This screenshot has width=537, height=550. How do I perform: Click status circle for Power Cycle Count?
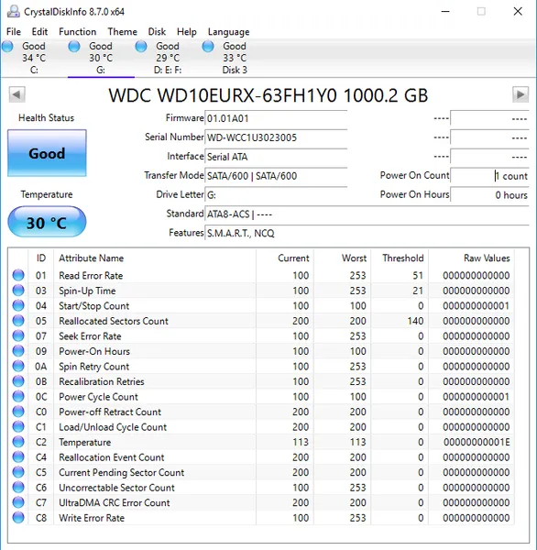18,396
